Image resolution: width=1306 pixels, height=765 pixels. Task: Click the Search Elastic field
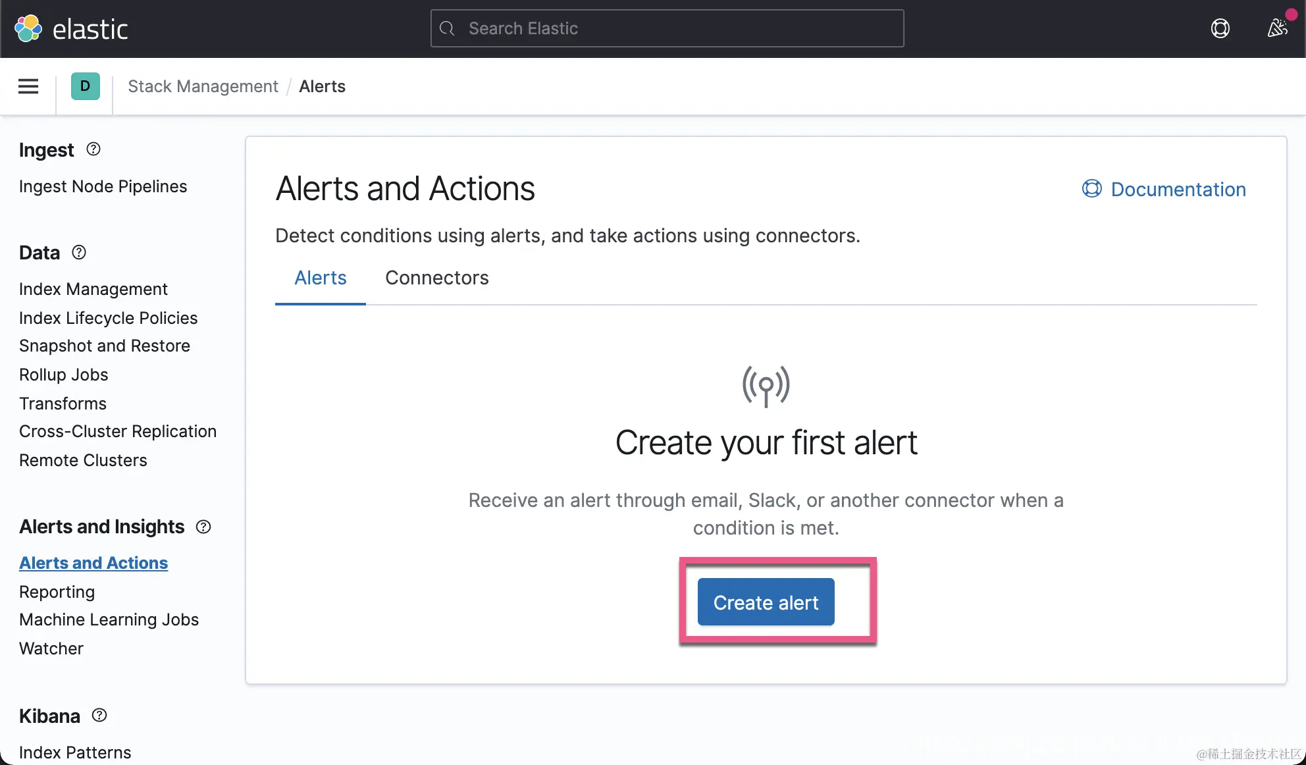pyautogui.click(x=666, y=28)
